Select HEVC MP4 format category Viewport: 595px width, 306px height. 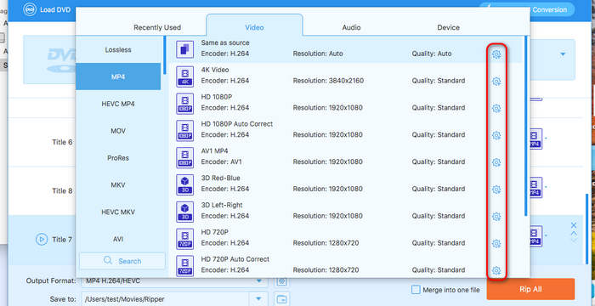[118, 104]
